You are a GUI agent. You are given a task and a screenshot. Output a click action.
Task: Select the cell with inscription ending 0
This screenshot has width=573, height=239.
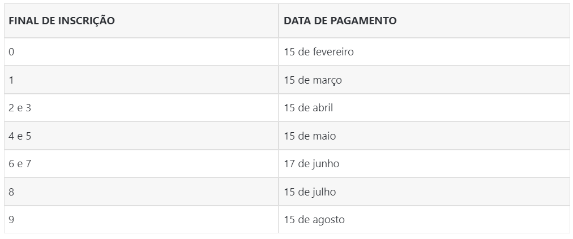(11, 52)
